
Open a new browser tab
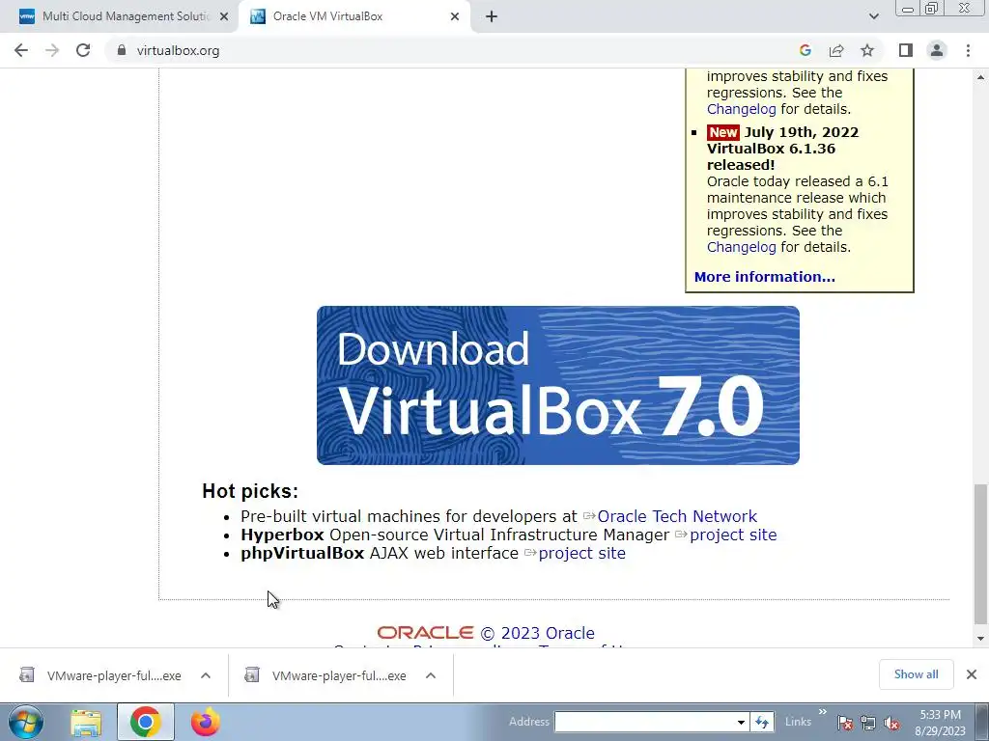coord(492,17)
